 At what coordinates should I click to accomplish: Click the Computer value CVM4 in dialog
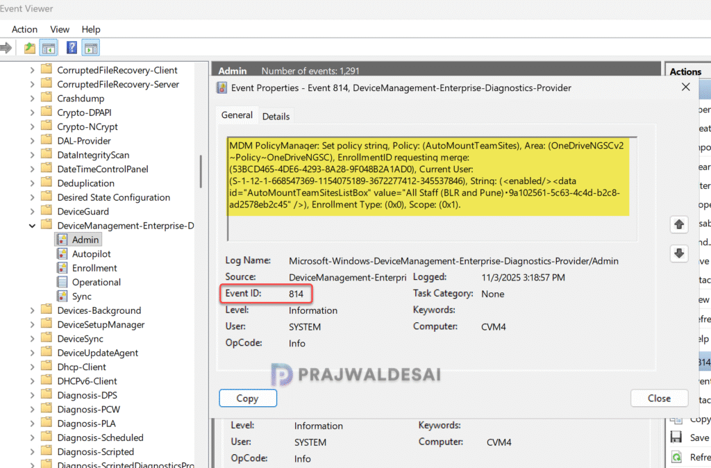click(494, 327)
